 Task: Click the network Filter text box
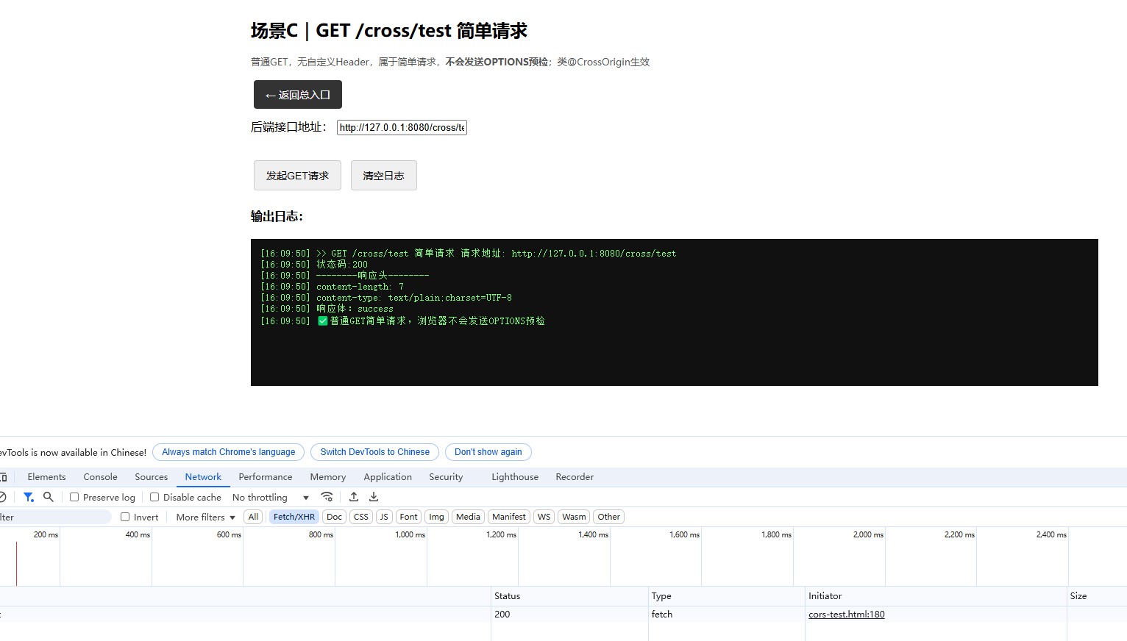[55, 517]
